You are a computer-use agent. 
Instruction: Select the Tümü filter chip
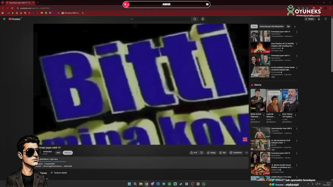254,26
